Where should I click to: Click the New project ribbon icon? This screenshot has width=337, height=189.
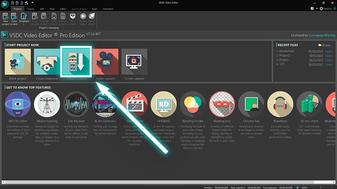6,16
